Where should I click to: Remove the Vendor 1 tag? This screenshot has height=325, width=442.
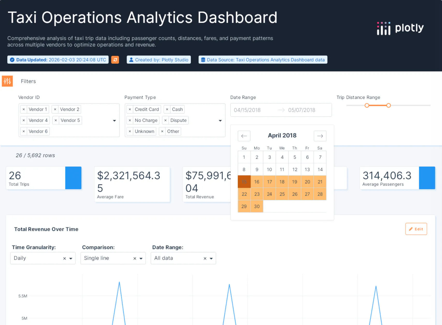[x=24, y=109]
